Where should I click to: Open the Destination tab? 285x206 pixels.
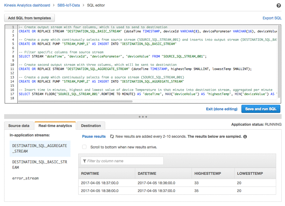(91, 126)
